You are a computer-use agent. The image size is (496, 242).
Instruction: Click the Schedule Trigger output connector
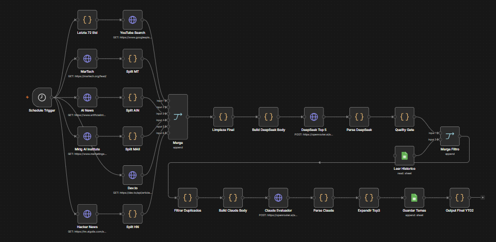51,97
